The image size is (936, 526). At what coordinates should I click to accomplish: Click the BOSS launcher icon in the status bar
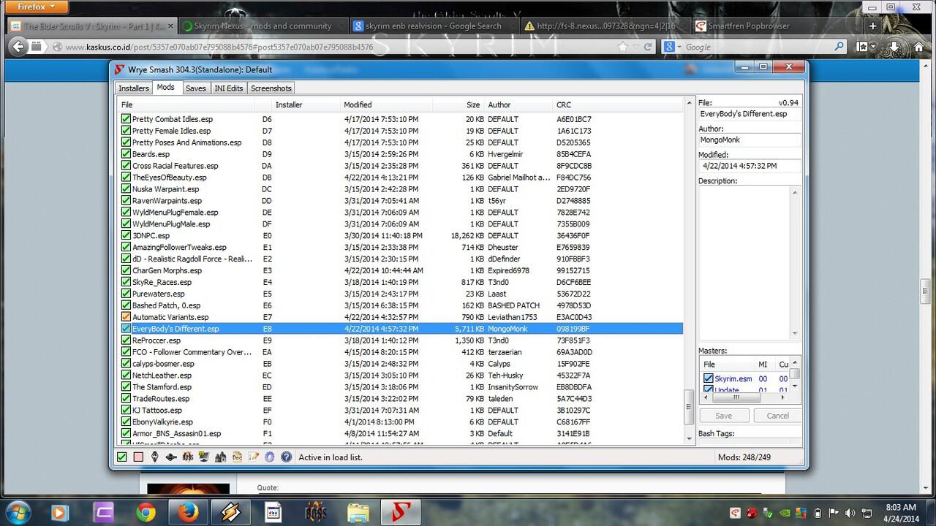point(187,457)
